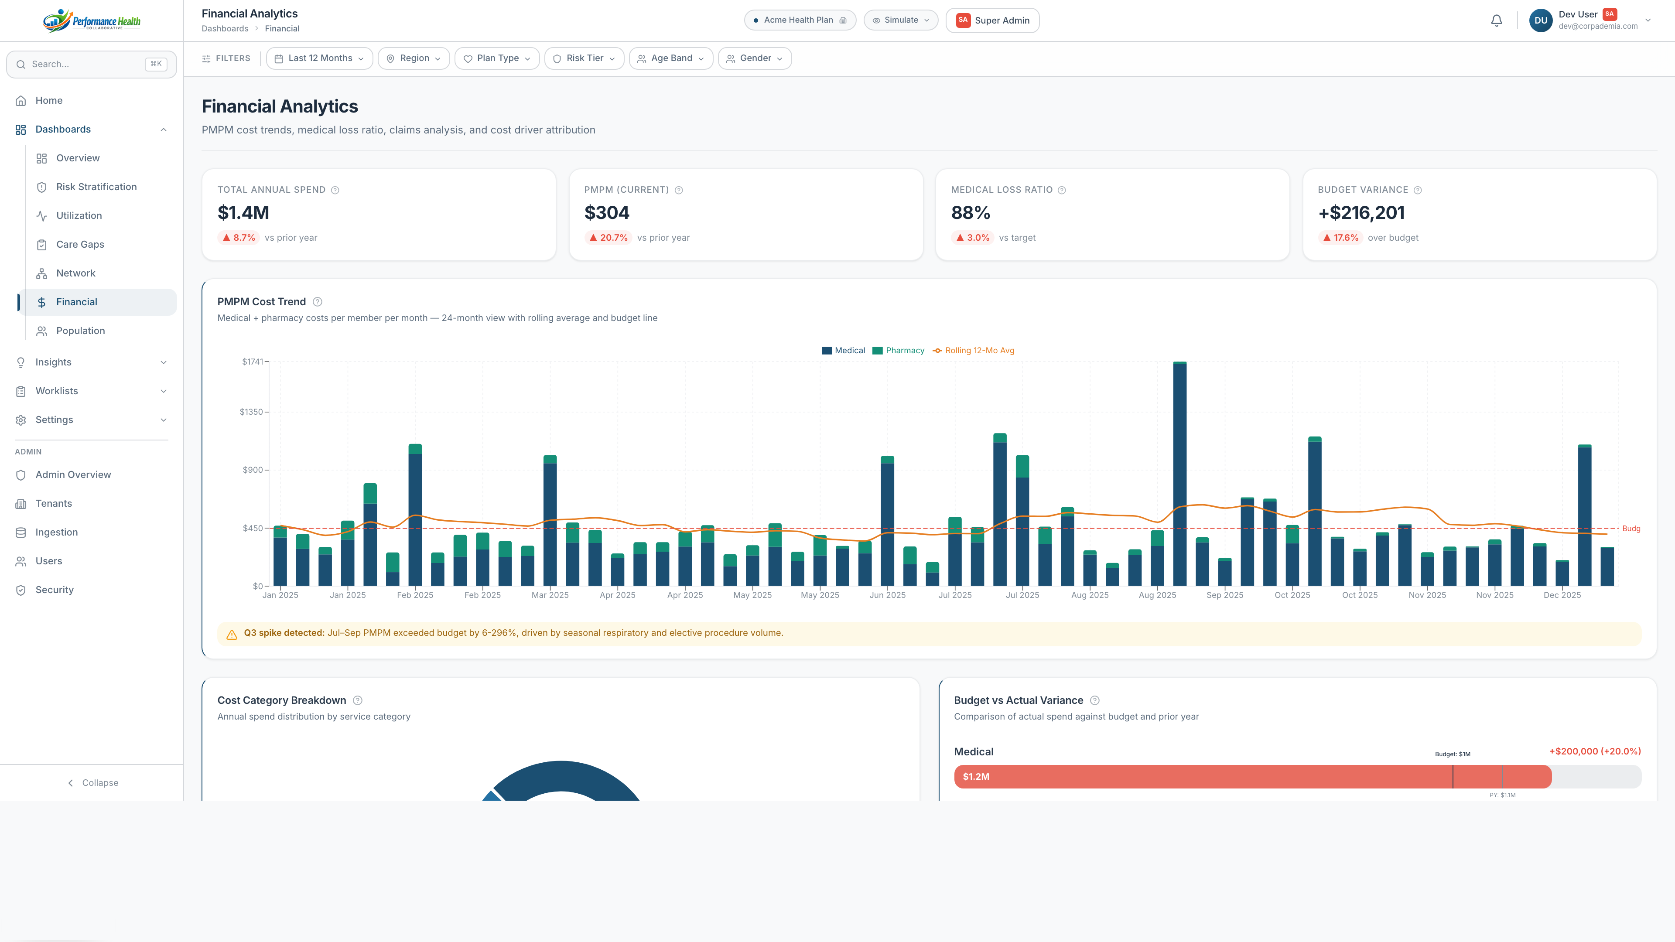The width and height of the screenshot is (1675, 942).
Task: Toggle the Rolling 12-Mo Avg legend entry
Action: pos(974,350)
